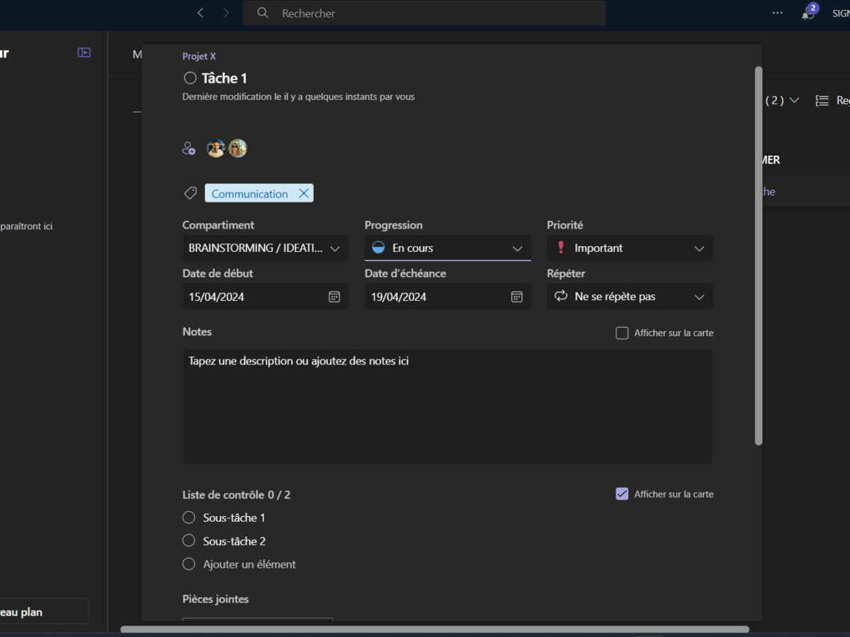Uncheck Afficher sur la carte for checklist
This screenshot has height=637, width=850.
(x=622, y=494)
